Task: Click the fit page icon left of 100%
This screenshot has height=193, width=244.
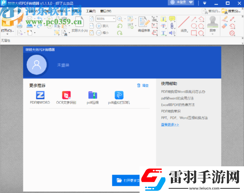Action: (91, 19)
